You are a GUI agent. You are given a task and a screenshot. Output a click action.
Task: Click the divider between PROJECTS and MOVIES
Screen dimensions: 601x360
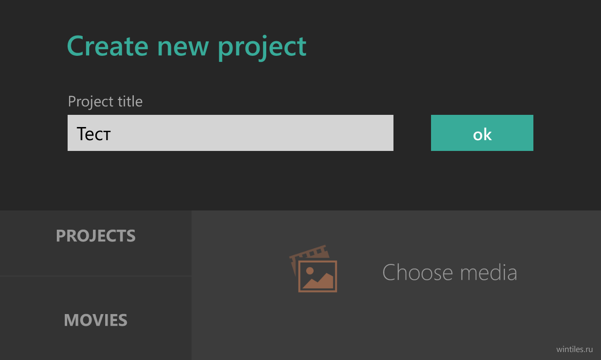(x=96, y=276)
